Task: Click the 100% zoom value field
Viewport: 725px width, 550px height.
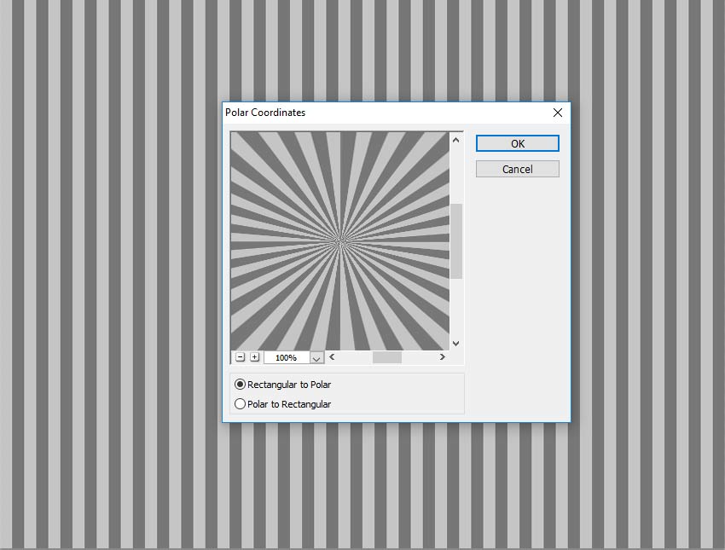Action: point(287,358)
